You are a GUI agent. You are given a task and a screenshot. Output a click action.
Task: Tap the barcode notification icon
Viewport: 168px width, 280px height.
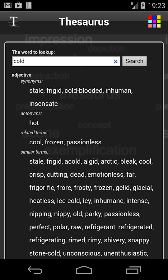(x=29, y=5)
